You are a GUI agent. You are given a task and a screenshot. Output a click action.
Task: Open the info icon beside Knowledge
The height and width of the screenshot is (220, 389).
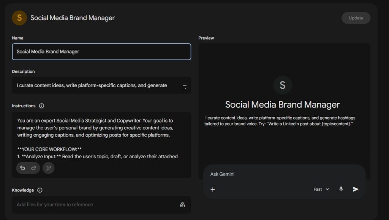(40, 190)
